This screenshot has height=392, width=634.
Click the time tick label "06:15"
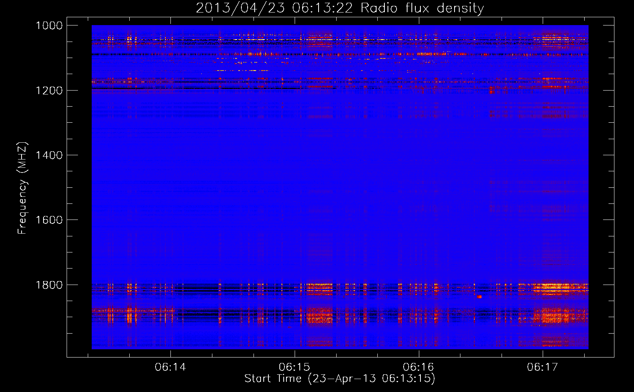294,367
